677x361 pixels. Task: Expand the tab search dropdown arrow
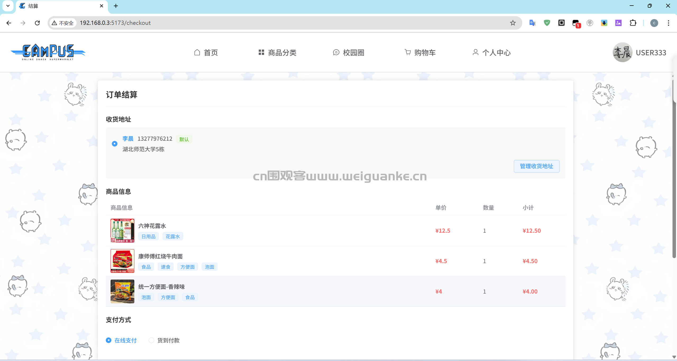pyautogui.click(x=8, y=6)
